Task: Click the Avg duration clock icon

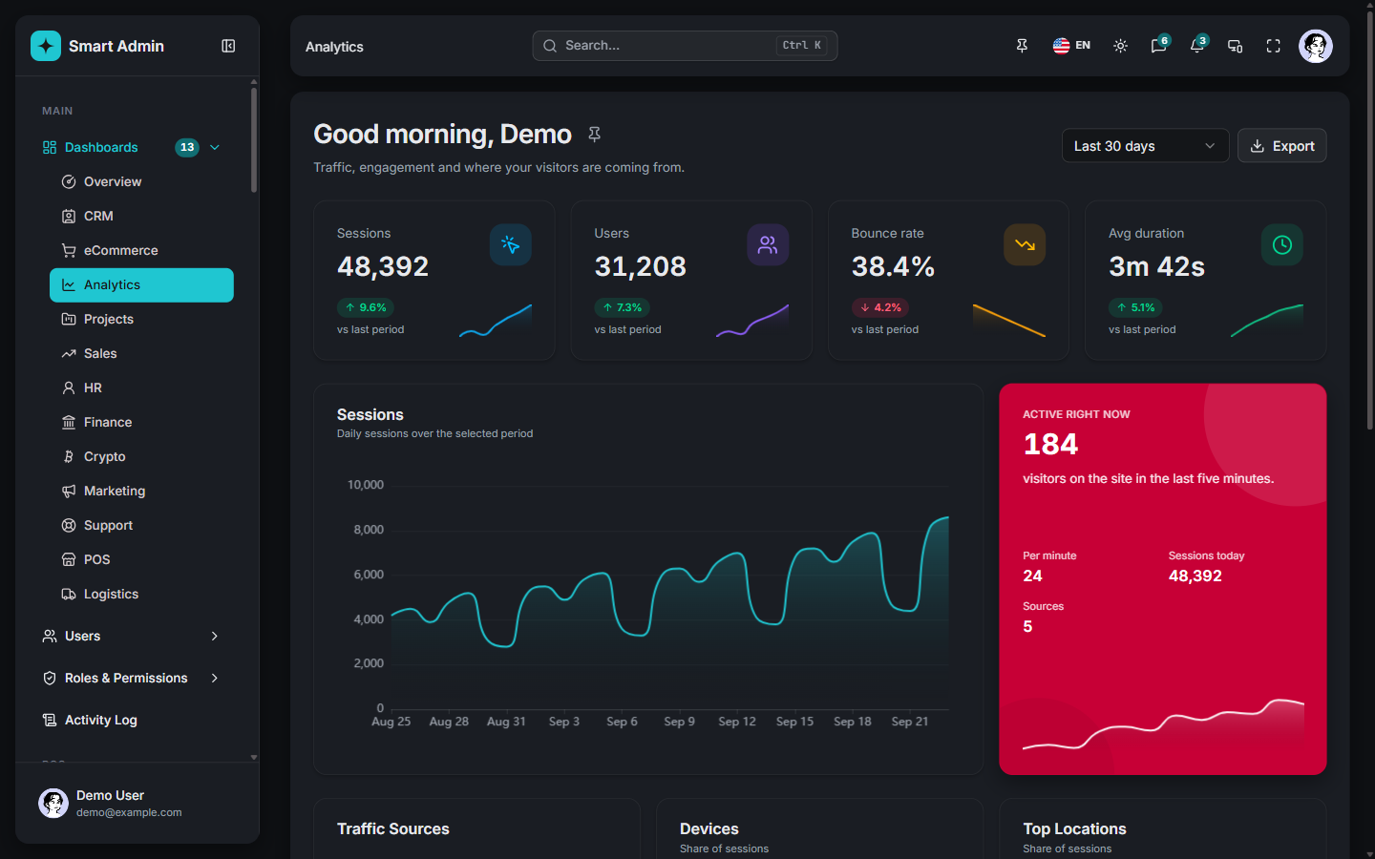Action: [1282, 245]
